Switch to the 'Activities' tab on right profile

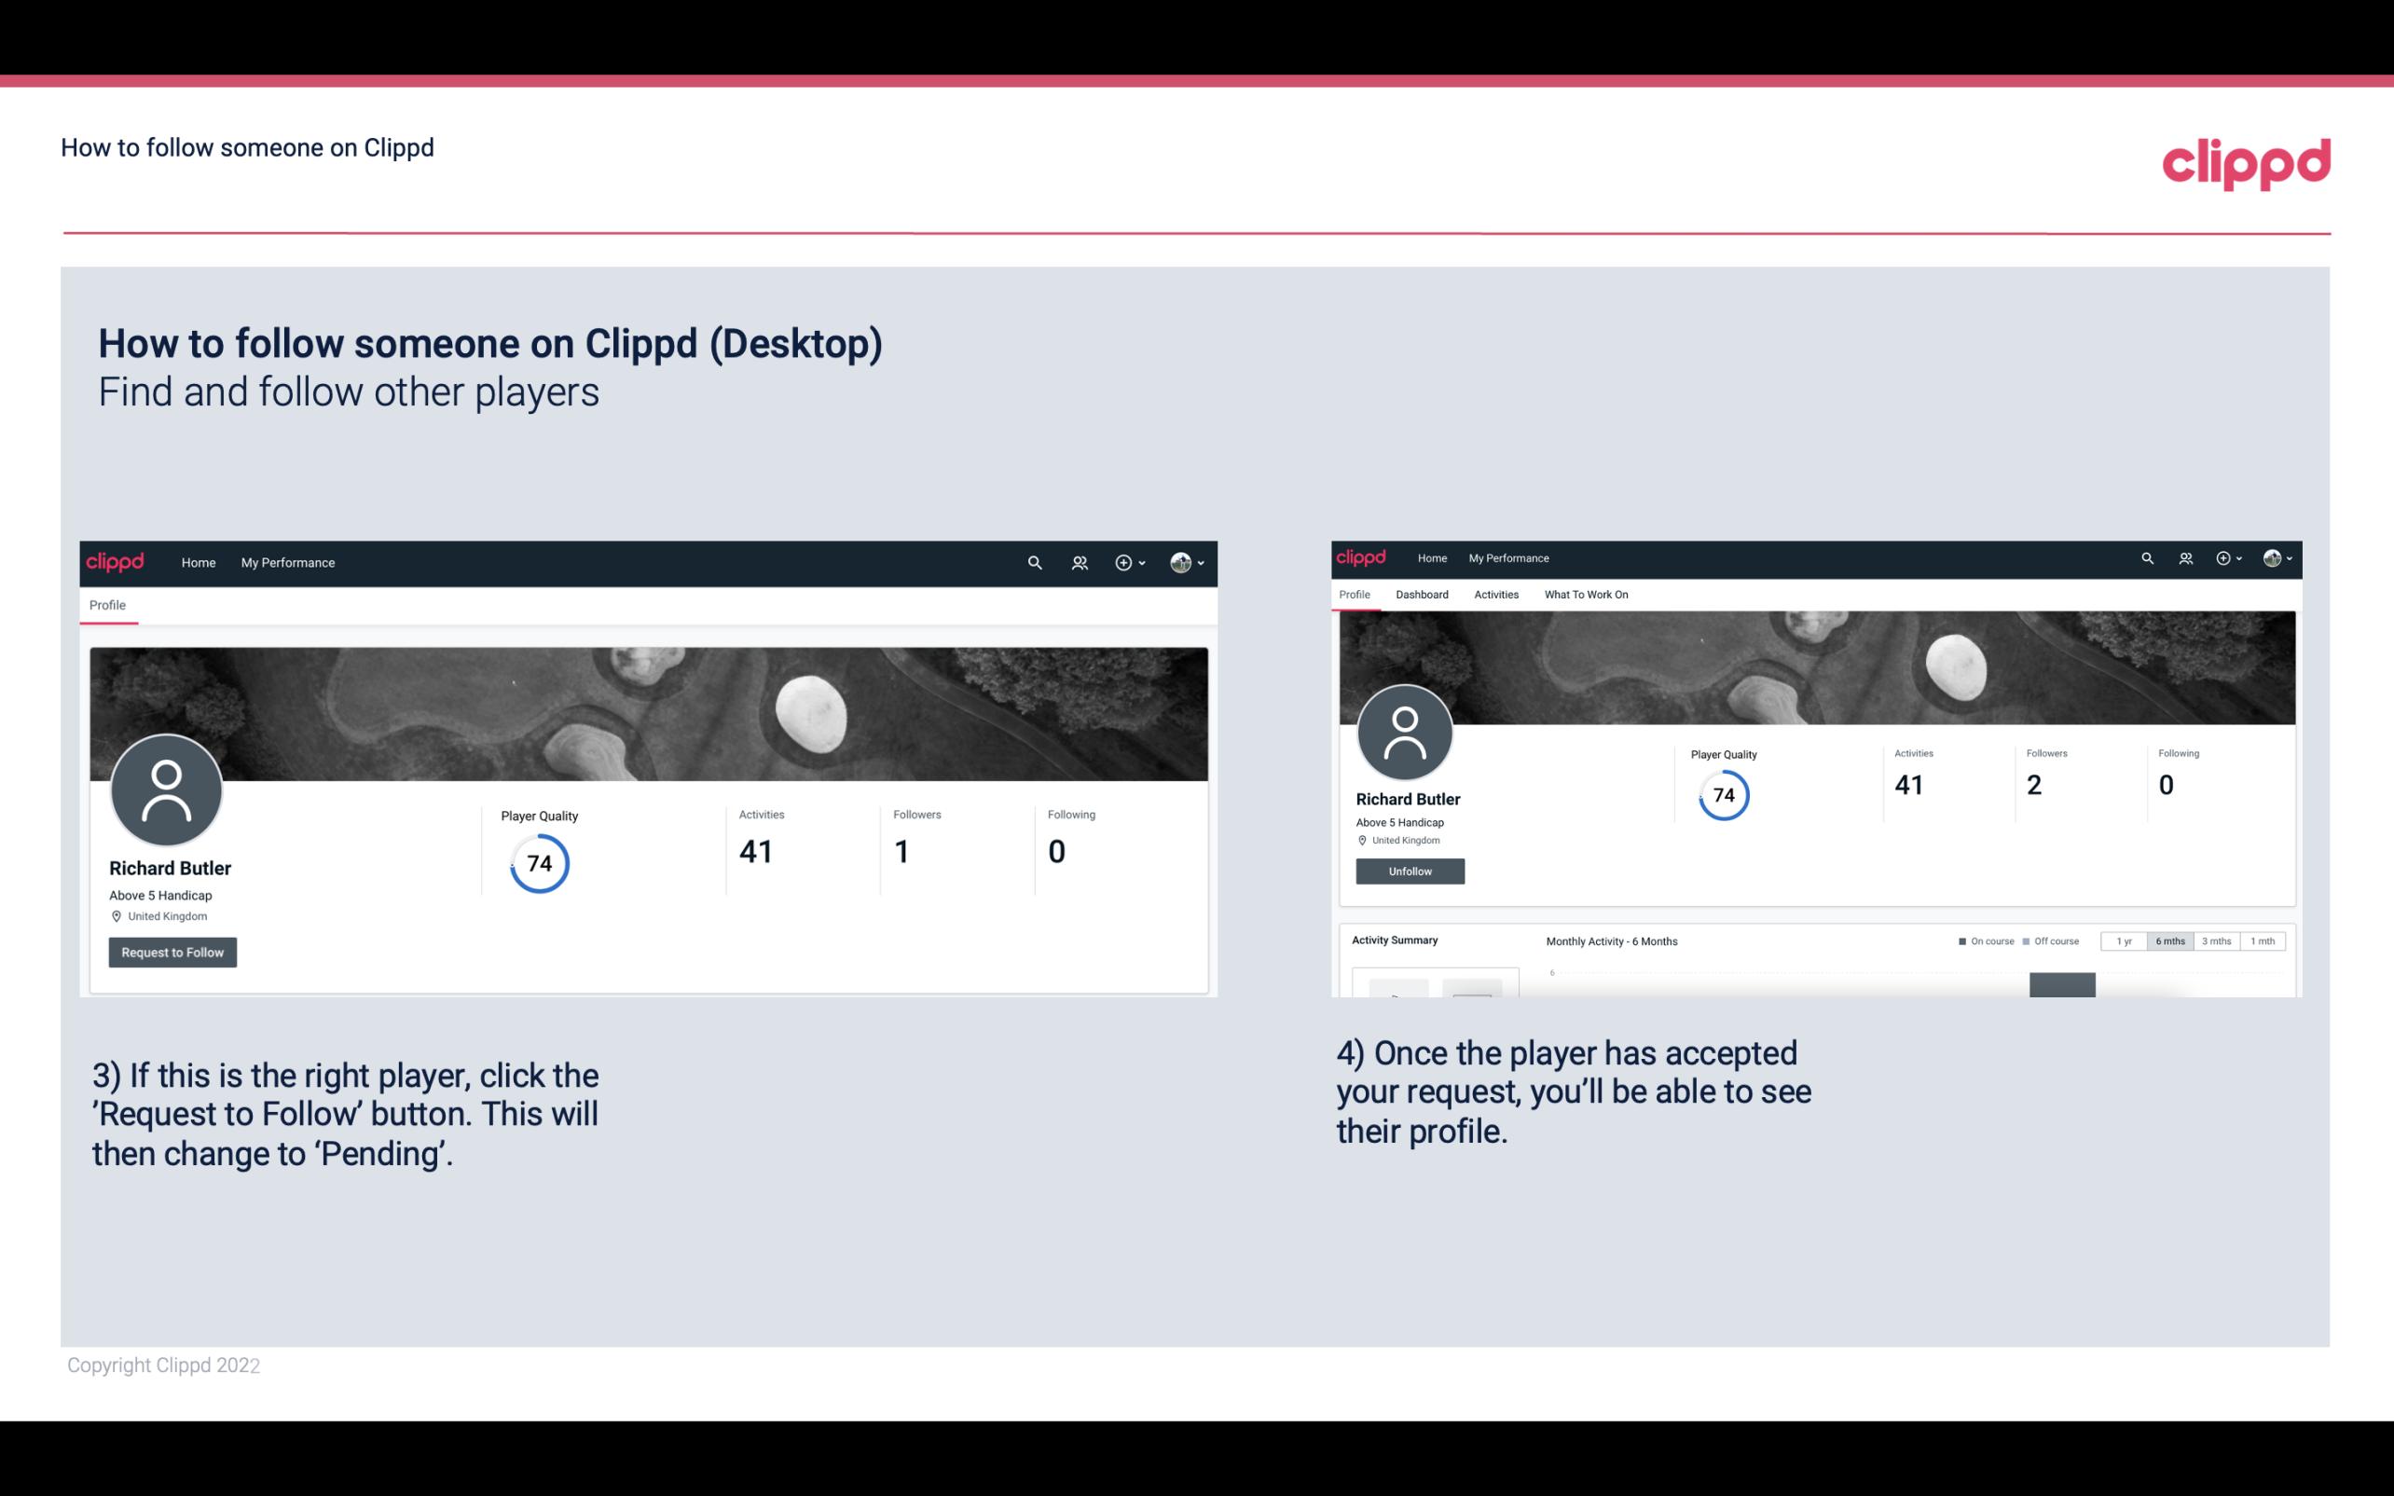[x=1493, y=595]
